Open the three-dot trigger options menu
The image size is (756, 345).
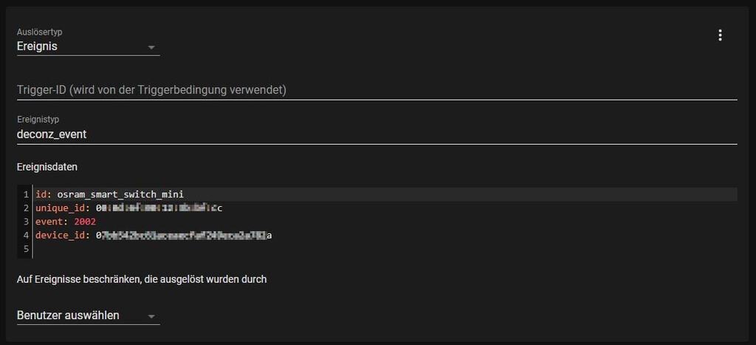coord(720,35)
